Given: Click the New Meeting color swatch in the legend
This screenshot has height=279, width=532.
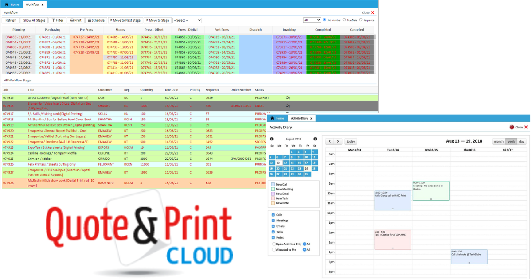Looking at the screenshot, I should (x=272, y=189).
